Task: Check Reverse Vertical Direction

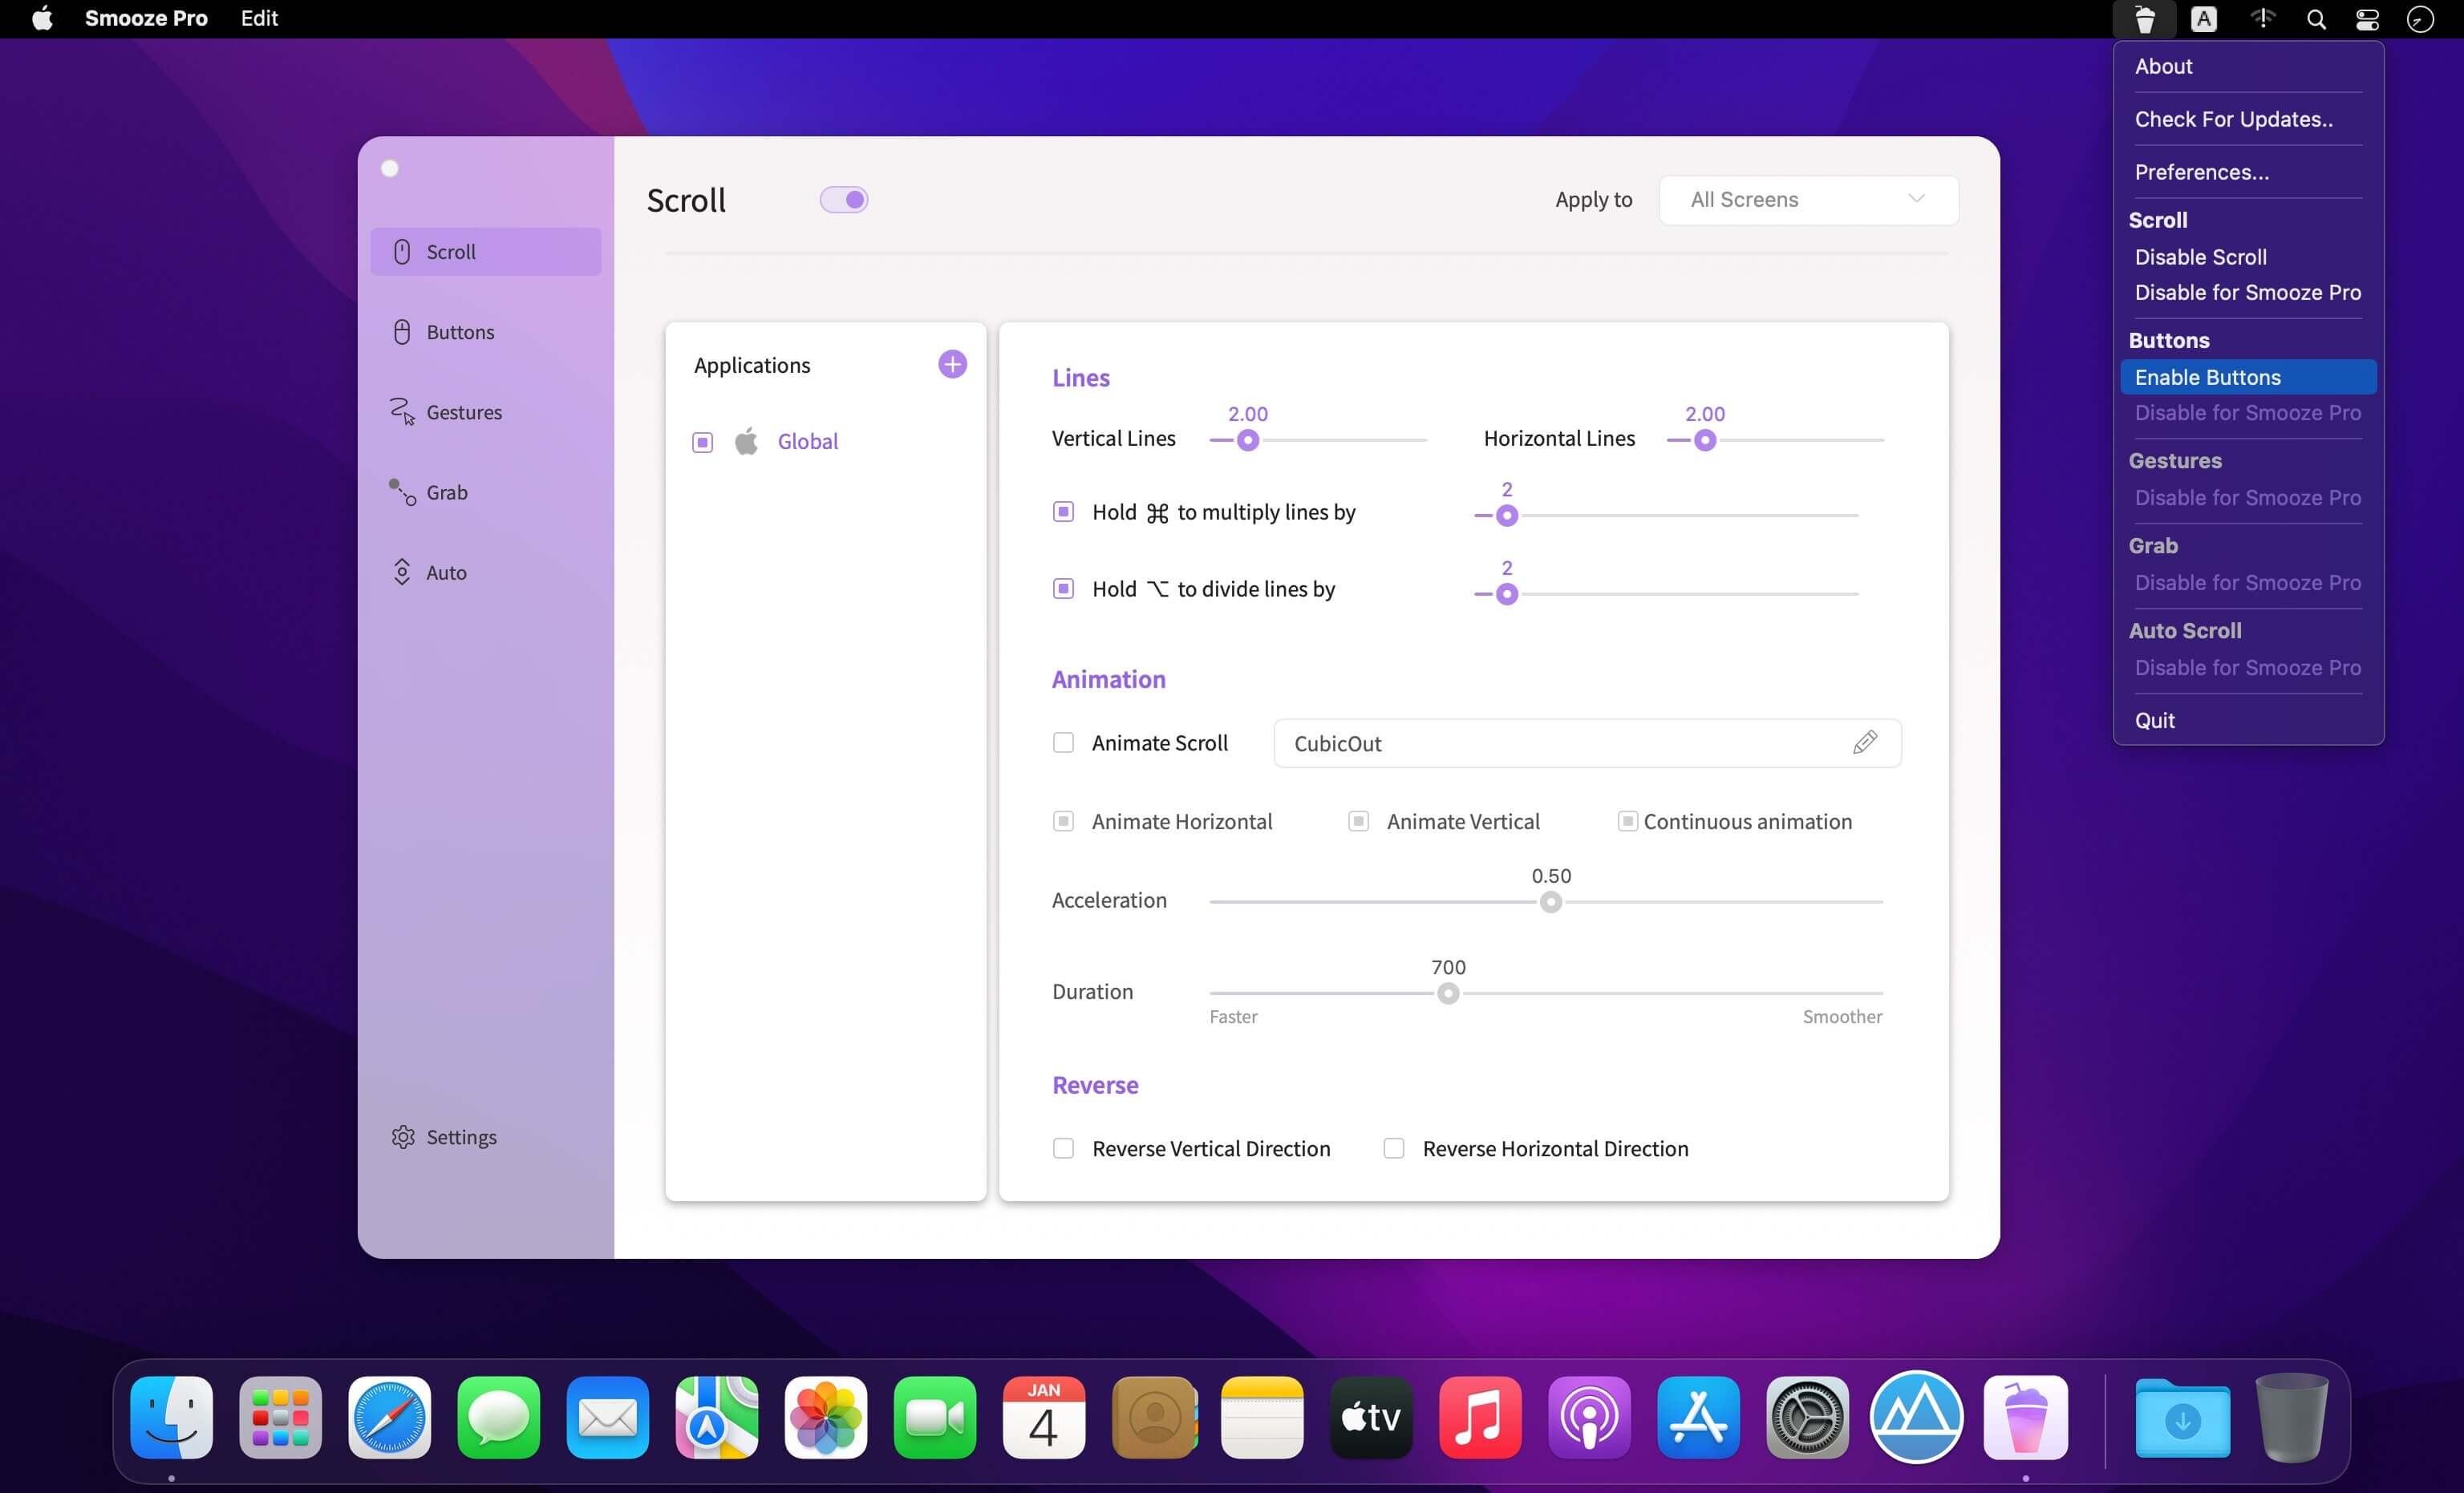Action: point(1063,1148)
